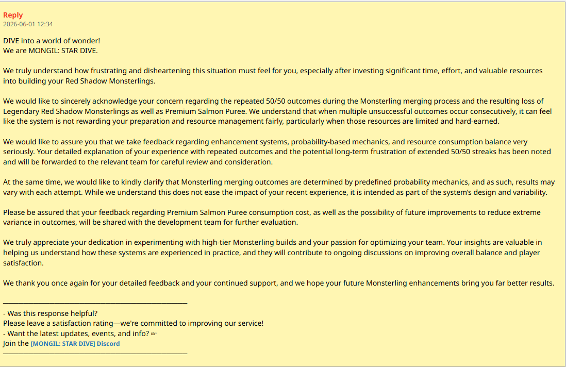Click the 2026-06-01 12:34 timestamp
This screenshot has width=566, height=367.
coord(28,24)
